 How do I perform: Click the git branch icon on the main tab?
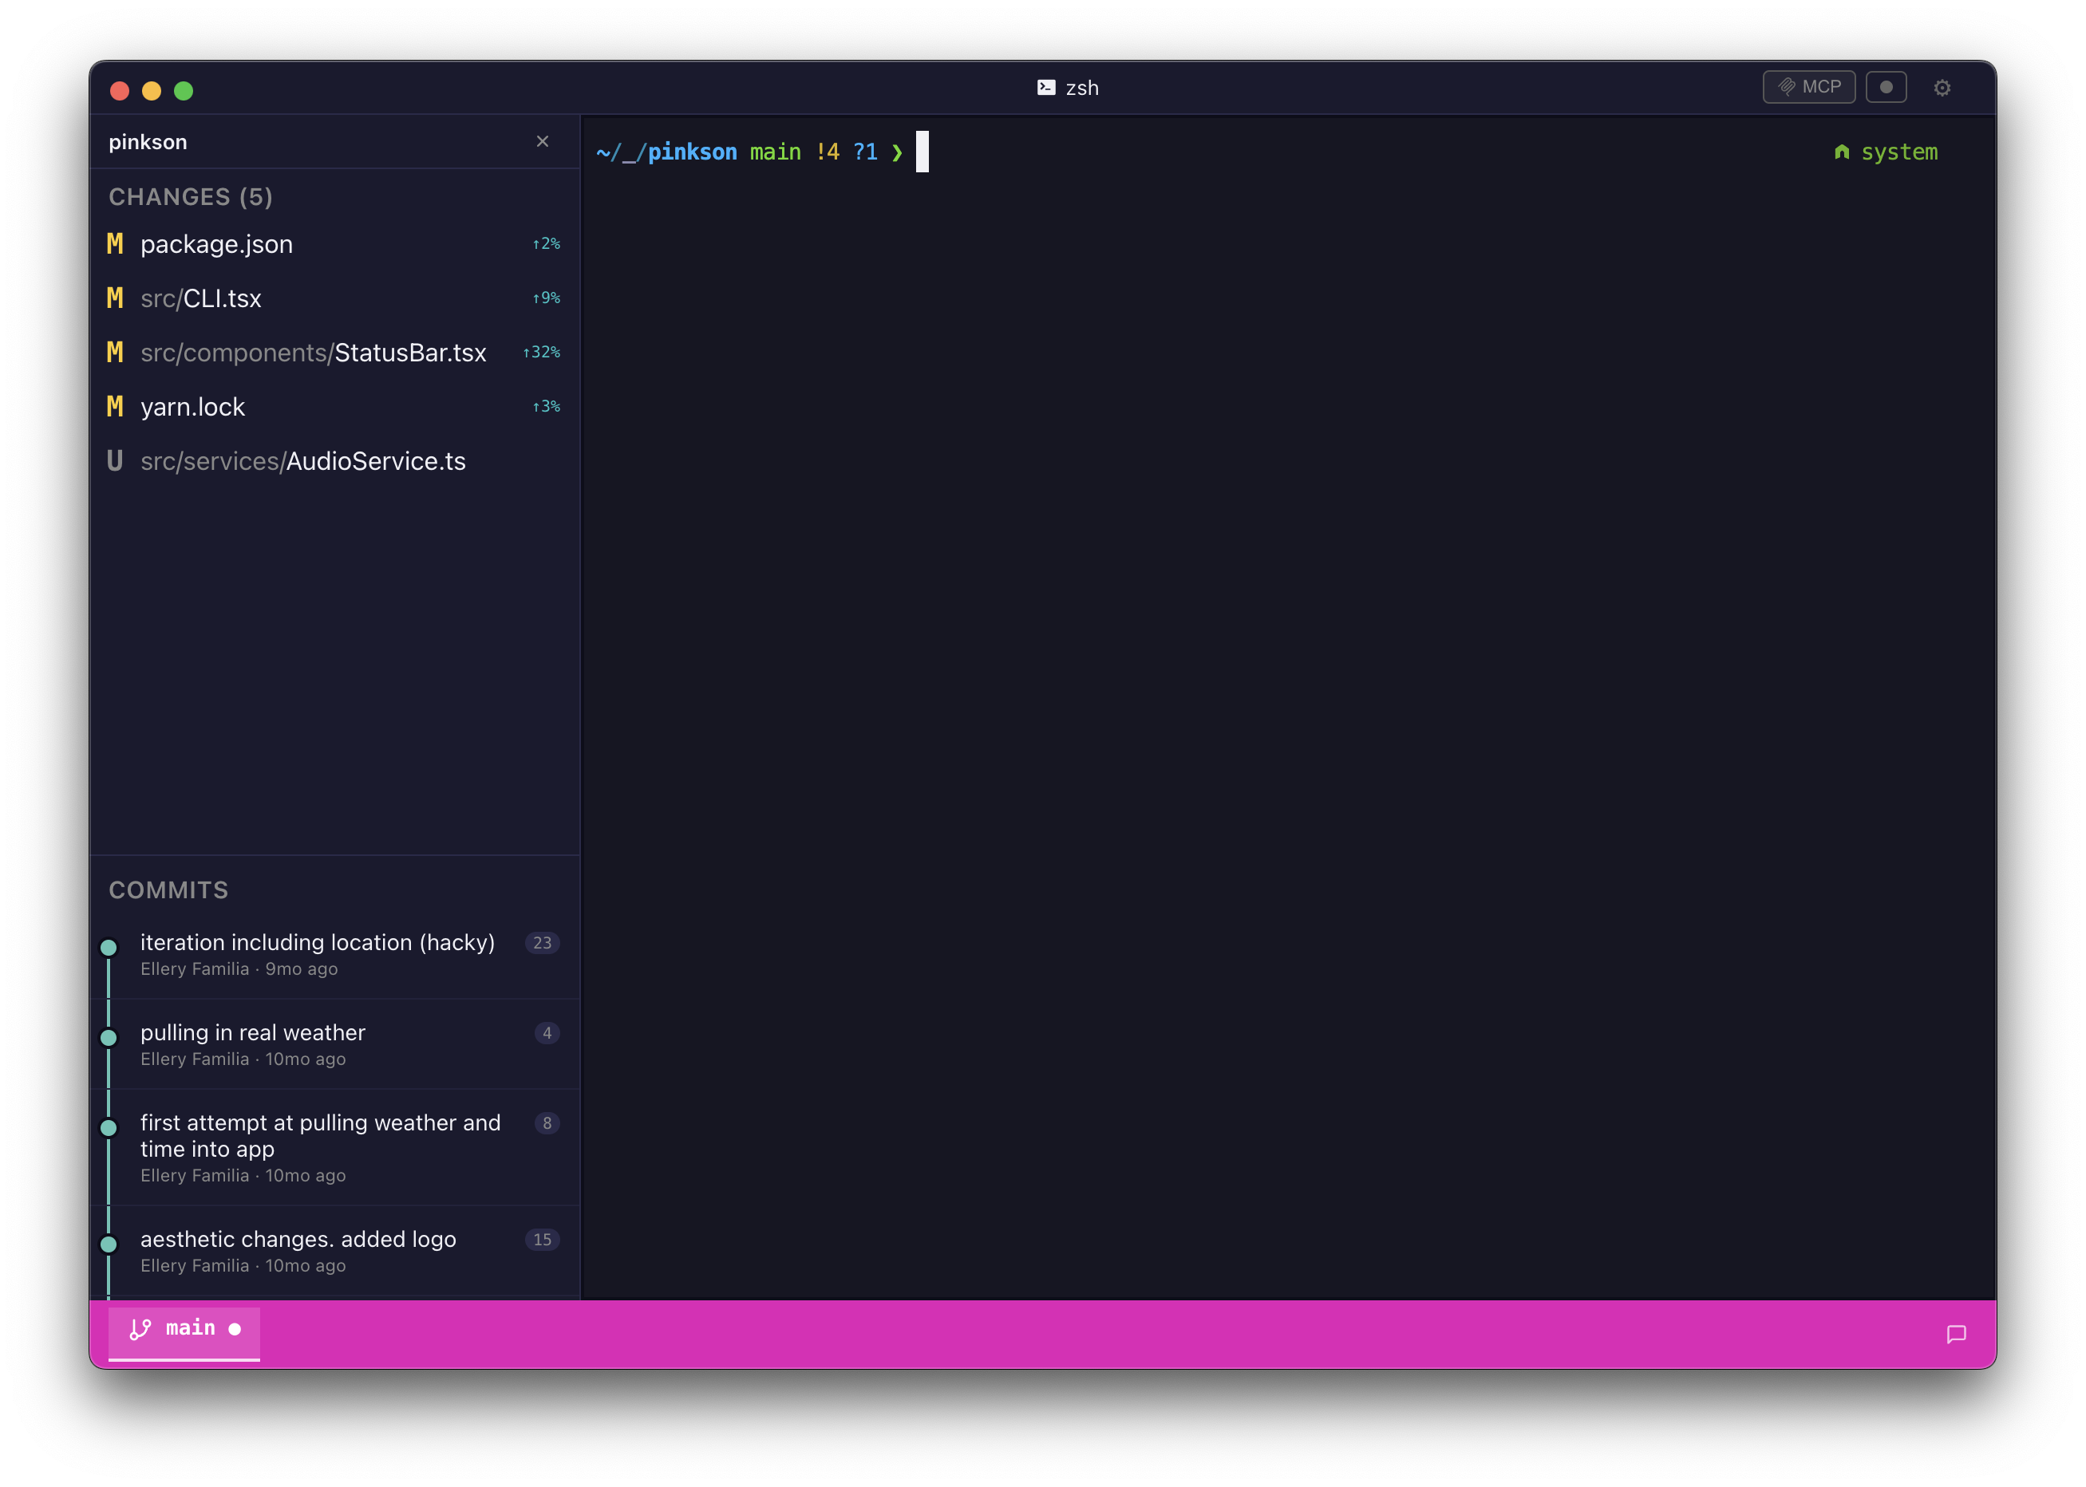coord(139,1327)
